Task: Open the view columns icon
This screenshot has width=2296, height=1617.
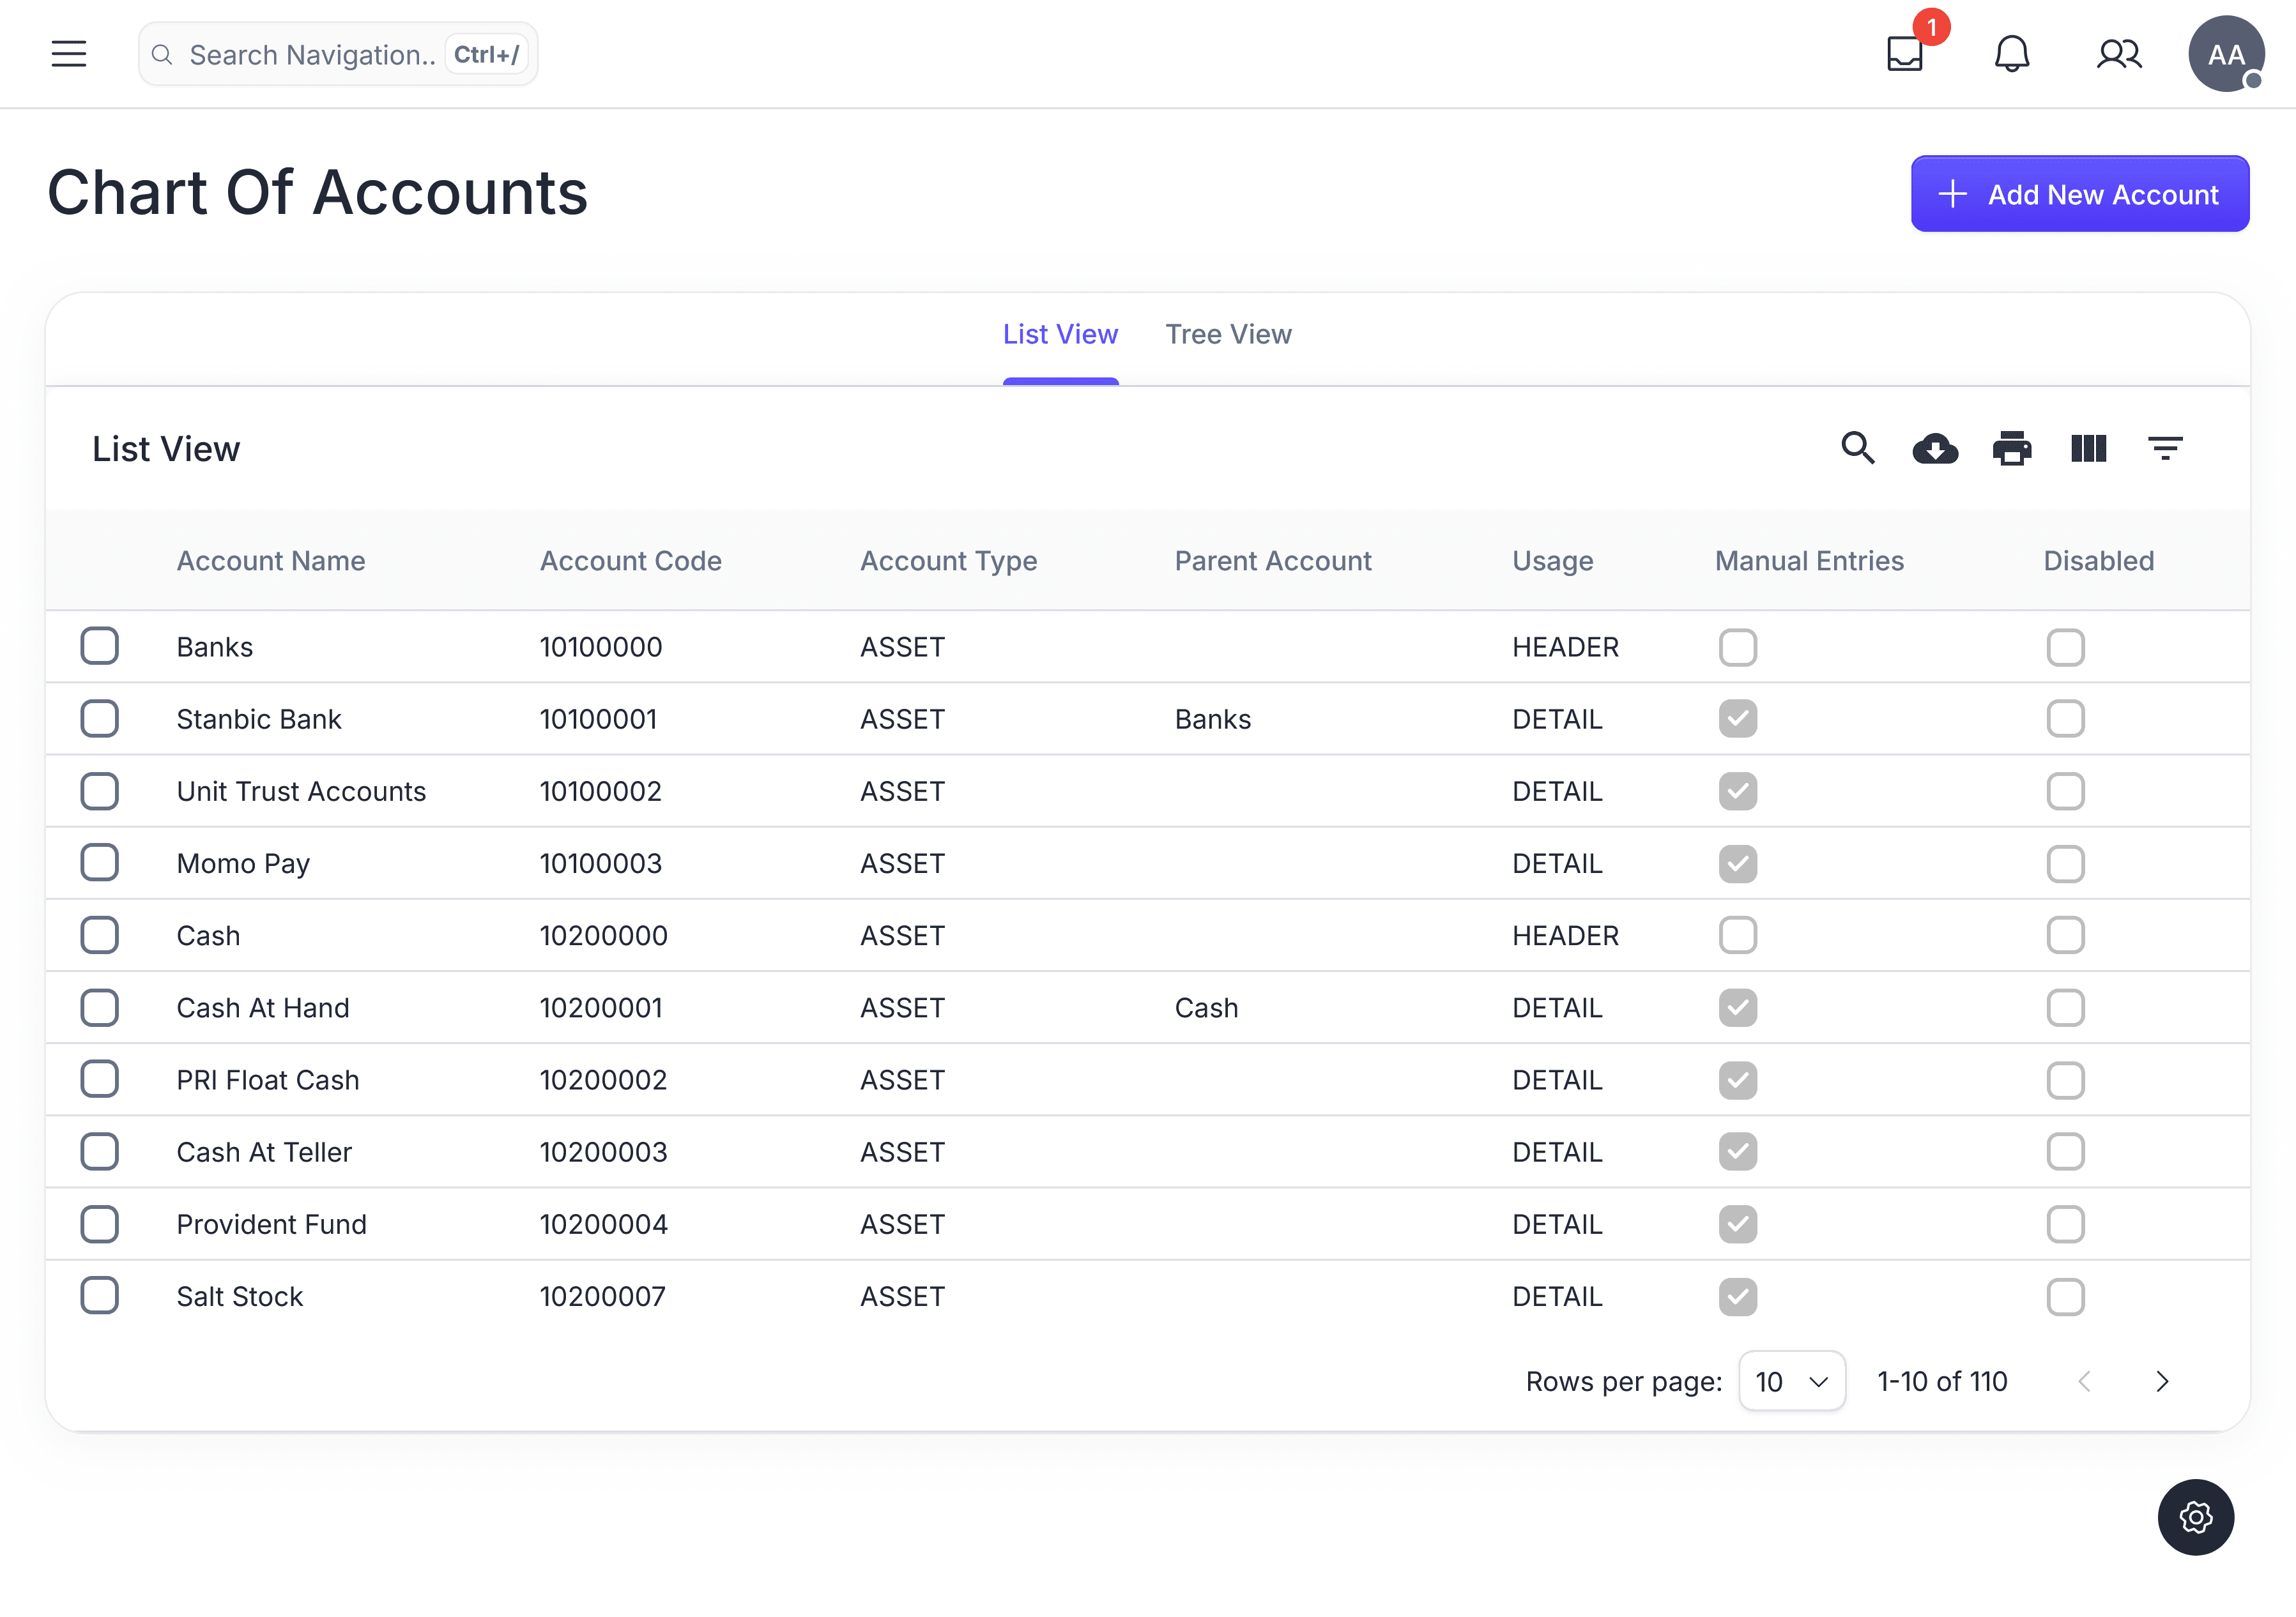Action: tap(2089, 449)
